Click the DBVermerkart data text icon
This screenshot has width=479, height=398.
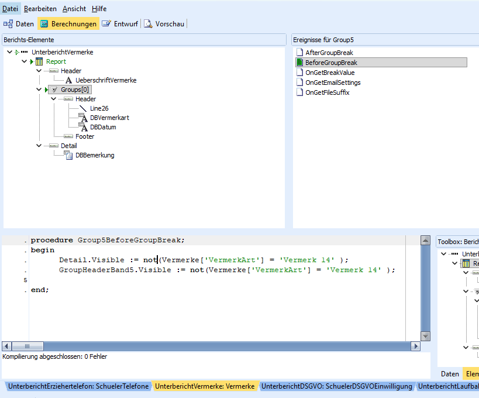click(x=83, y=118)
